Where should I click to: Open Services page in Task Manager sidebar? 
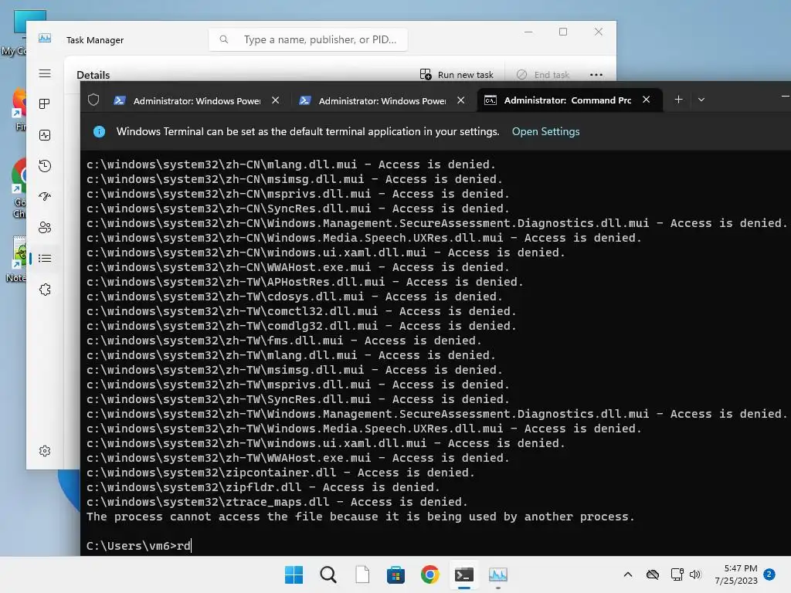45,290
